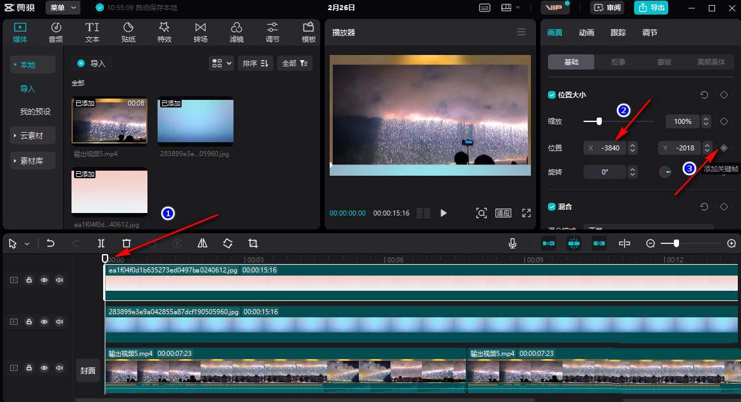The height and width of the screenshot is (402, 741).
Task: Click the delete (trash) icon in timeline toolbar
Action: (127, 243)
